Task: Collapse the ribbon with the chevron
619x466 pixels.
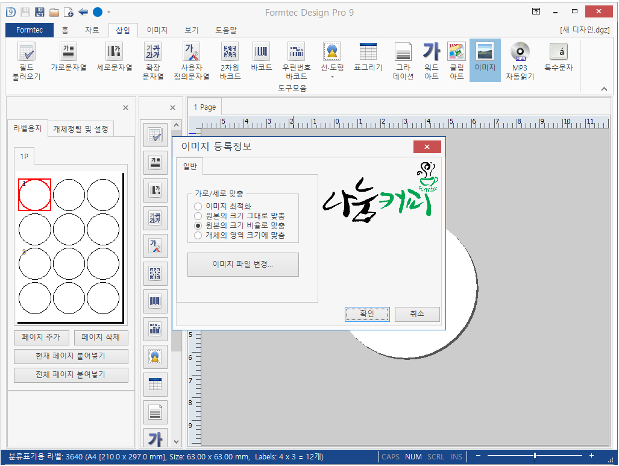Action: click(x=604, y=89)
